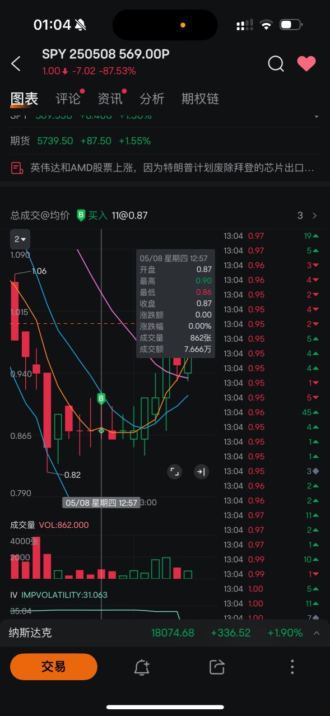The height and width of the screenshot is (716, 330).
Task: Tap the muted bell status icon
Action: click(x=80, y=25)
